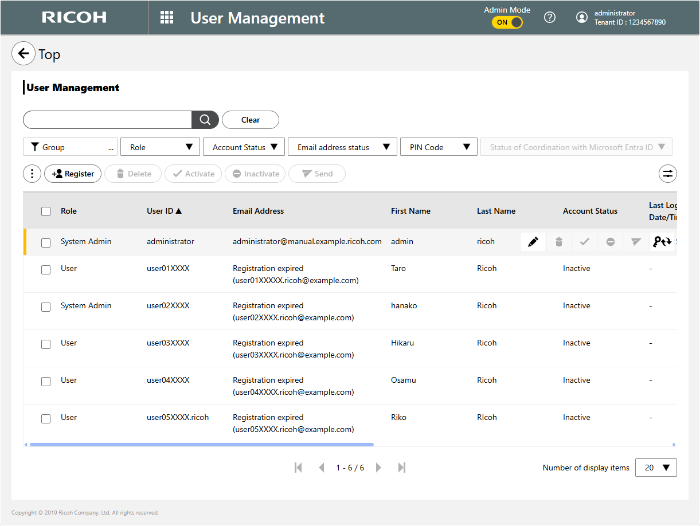Select the user01XXXX row checkbox
The image size is (700, 526).
click(46, 270)
